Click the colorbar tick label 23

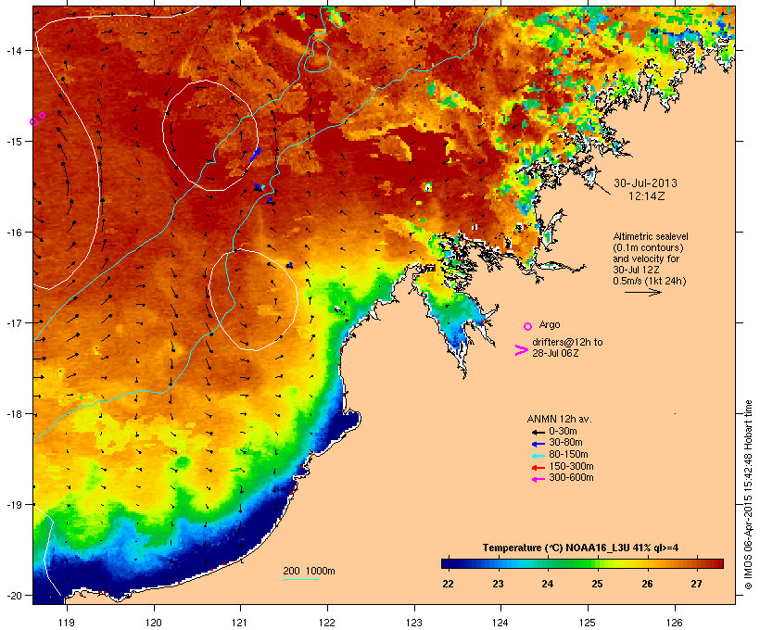click(x=498, y=584)
